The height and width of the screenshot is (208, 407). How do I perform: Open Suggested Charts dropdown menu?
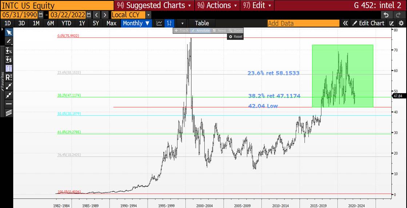point(154,5)
